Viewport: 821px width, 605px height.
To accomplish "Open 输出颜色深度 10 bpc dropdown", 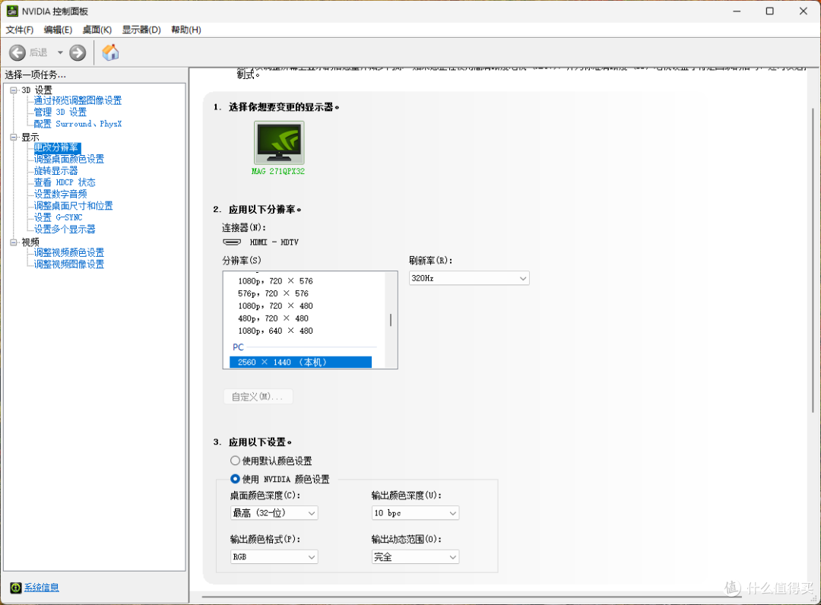I will click(x=415, y=513).
